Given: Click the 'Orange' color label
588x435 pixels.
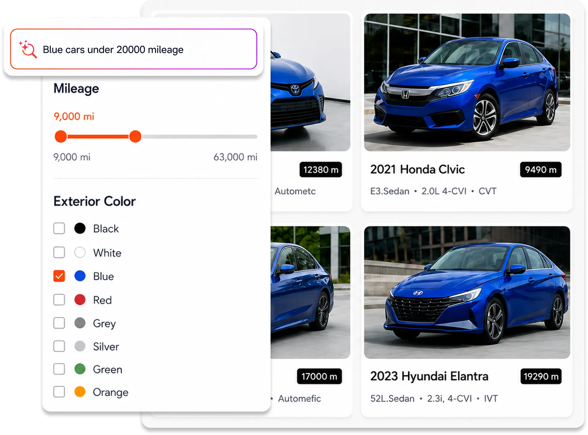Looking at the screenshot, I should pos(111,393).
